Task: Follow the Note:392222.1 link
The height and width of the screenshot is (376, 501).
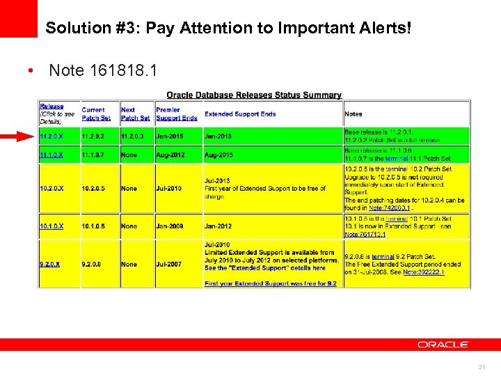Action: 424,272
